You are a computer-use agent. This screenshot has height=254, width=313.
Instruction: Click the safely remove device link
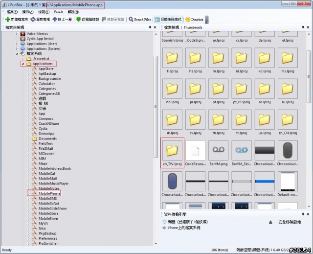(290, 222)
